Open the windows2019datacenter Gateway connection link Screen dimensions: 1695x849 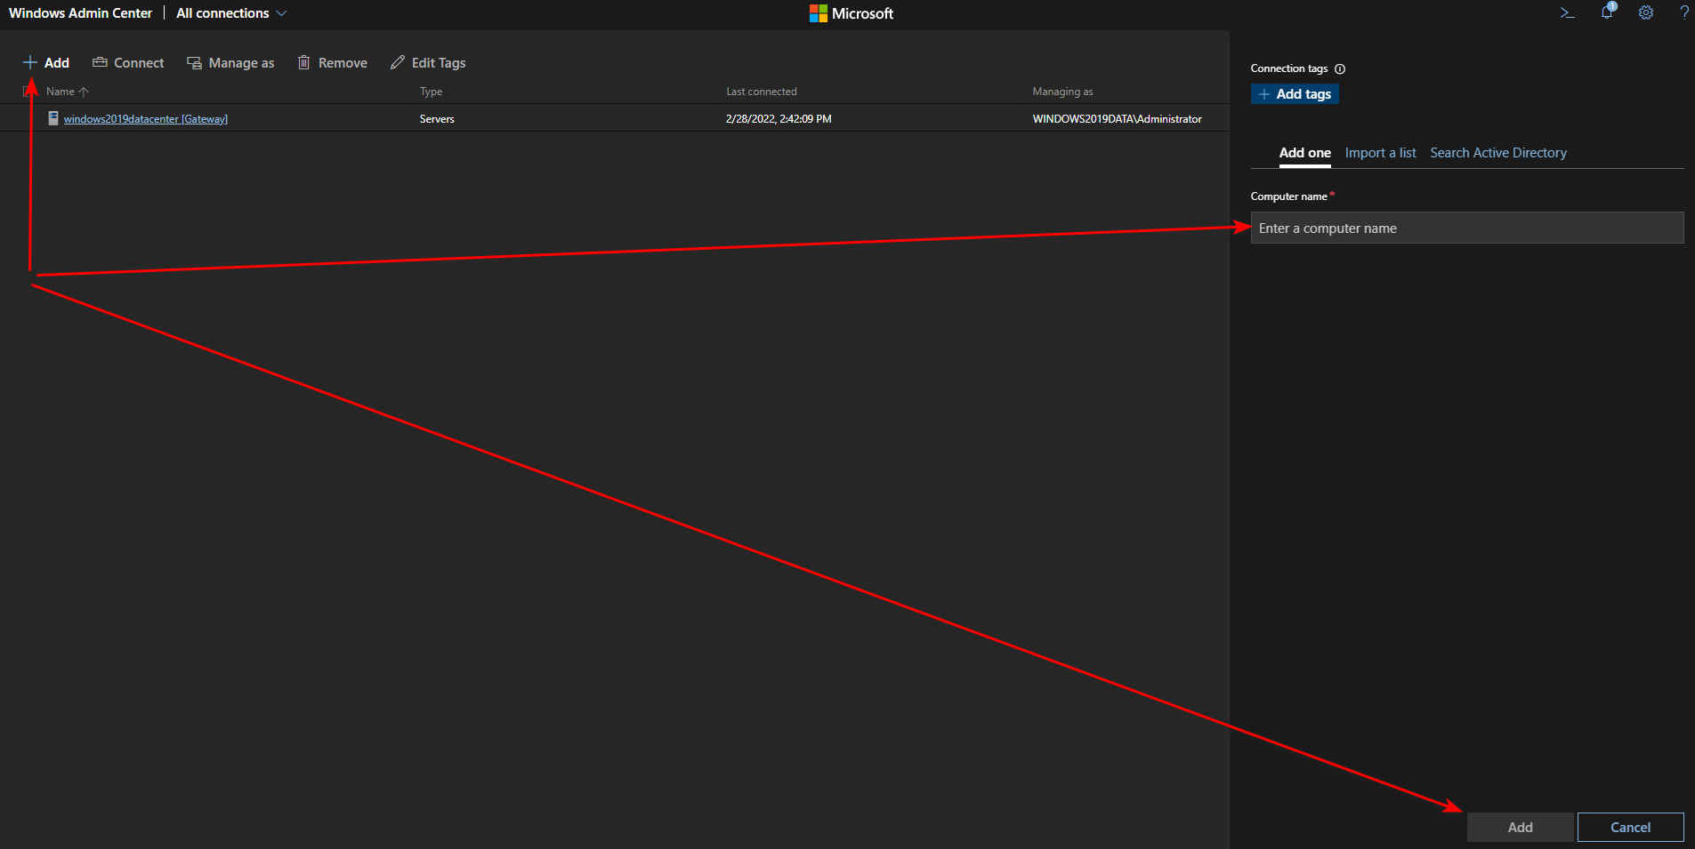(x=145, y=118)
